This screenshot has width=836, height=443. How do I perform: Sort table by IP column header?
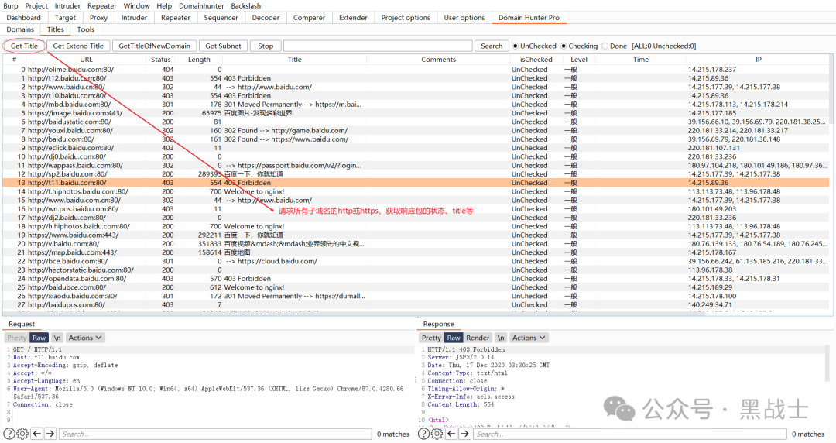[x=758, y=59]
